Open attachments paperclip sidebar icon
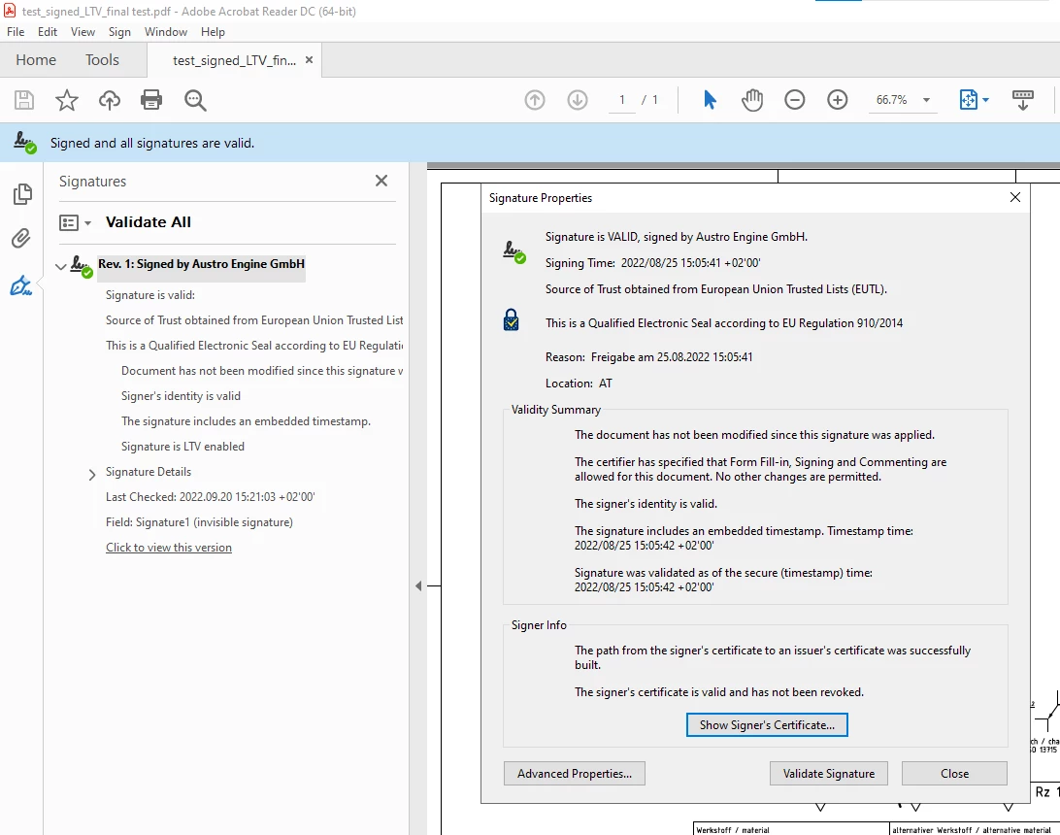 point(21,239)
